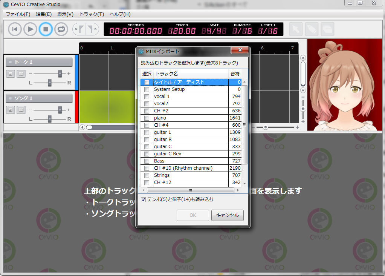Adjust the timeline horizontal zoom slider
This screenshot has width=385, height=276.
click(x=266, y=127)
